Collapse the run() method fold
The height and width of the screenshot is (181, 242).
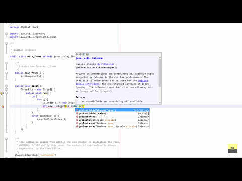[x=7, y=93]
